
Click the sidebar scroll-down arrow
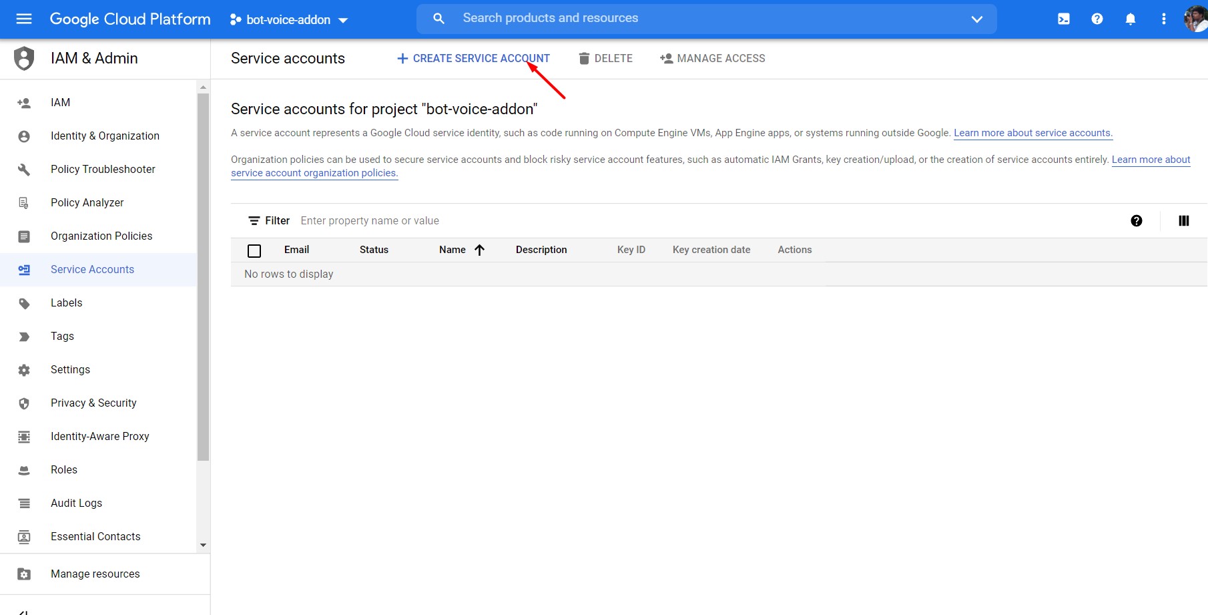coord(203,546)
